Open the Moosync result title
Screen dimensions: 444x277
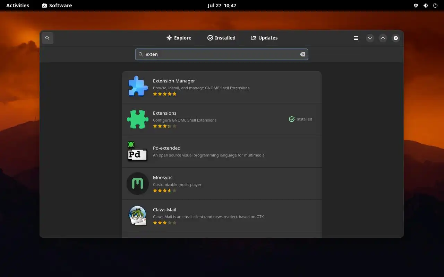tap(163, 178)
